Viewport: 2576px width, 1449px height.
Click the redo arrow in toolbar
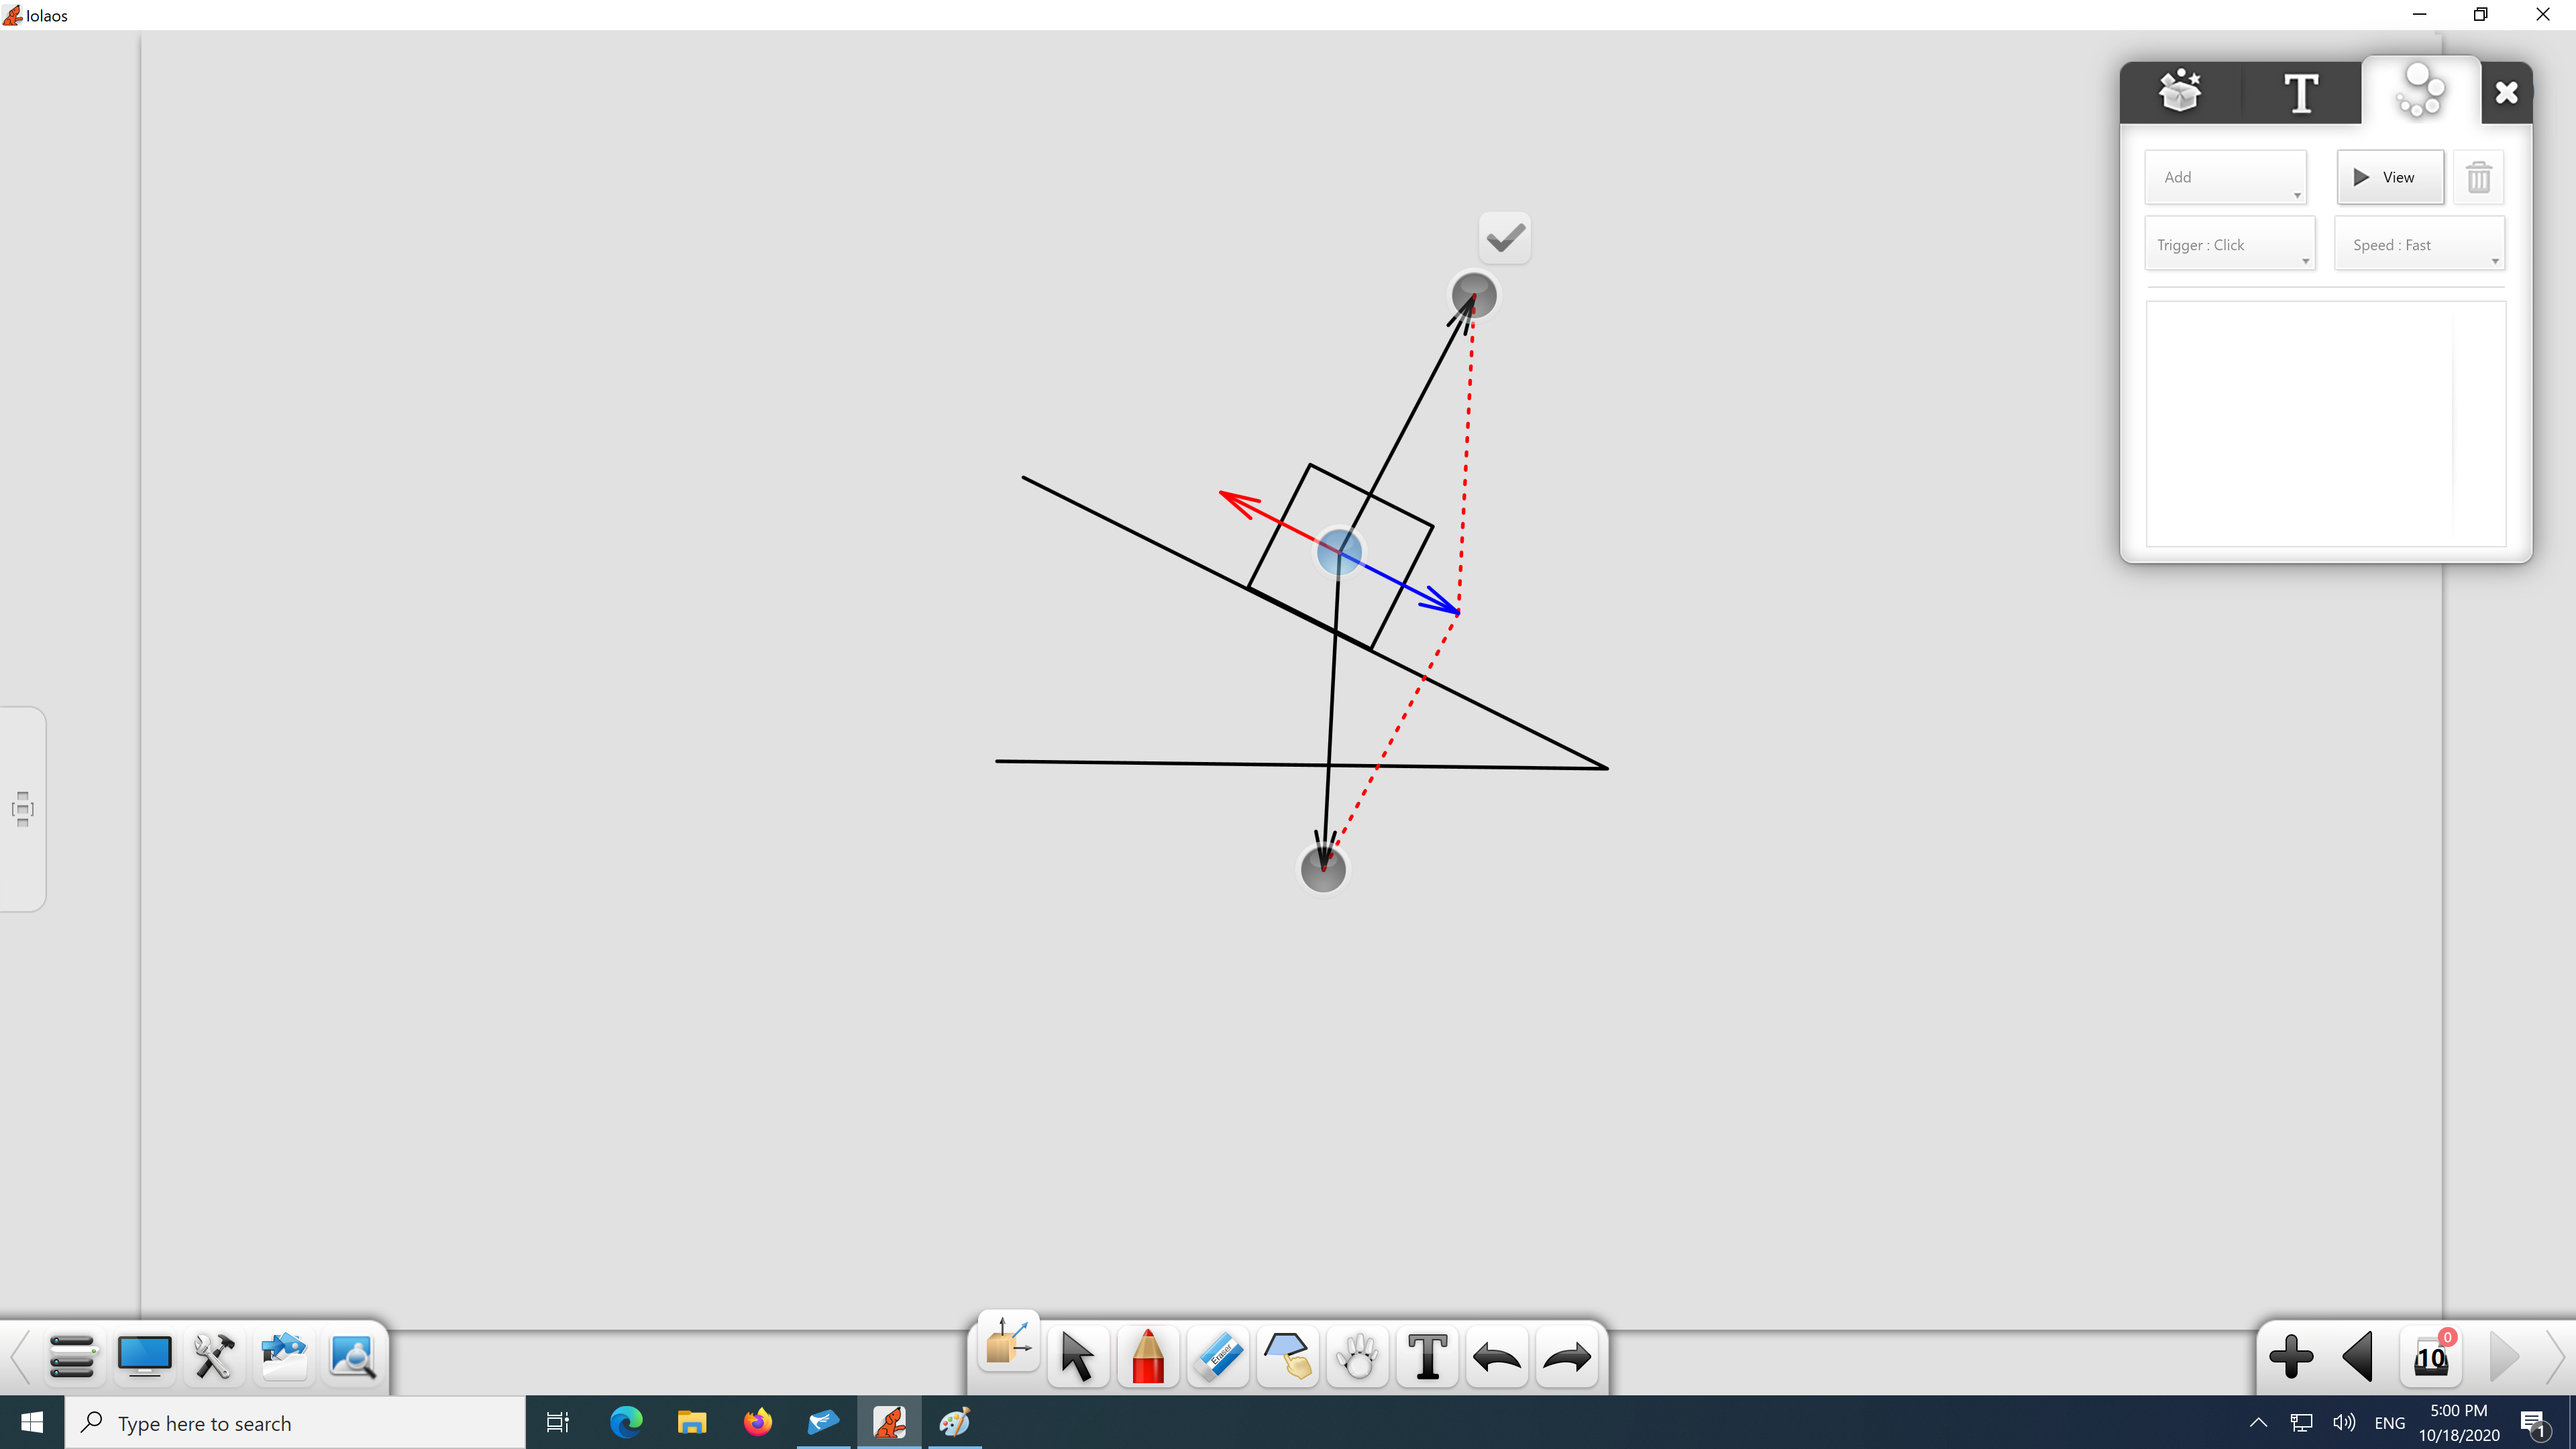[x=1567, y=1358]
